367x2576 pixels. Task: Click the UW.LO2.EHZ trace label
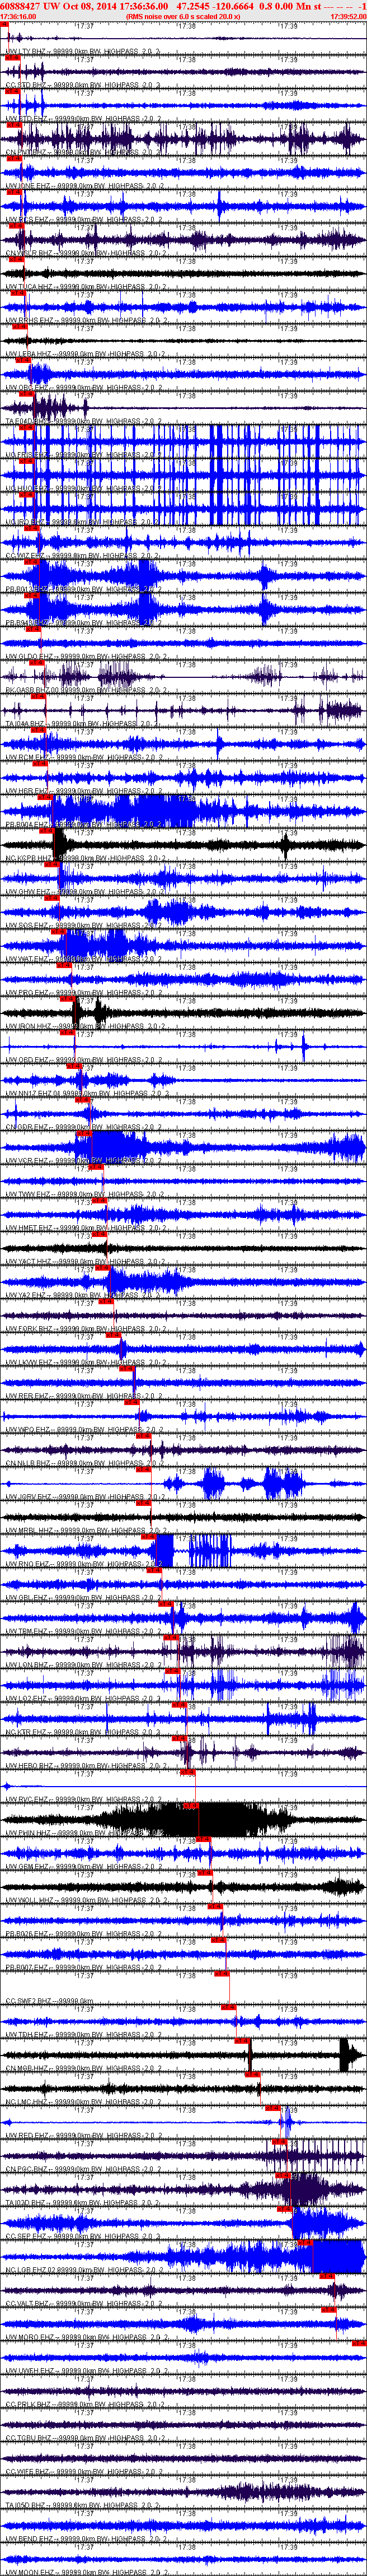84,1700
